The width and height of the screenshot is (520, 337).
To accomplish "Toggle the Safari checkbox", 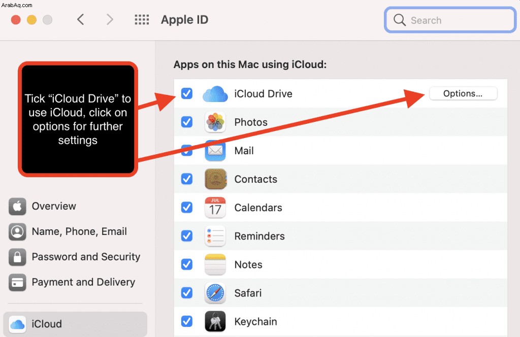I will (x=187, y=293).
